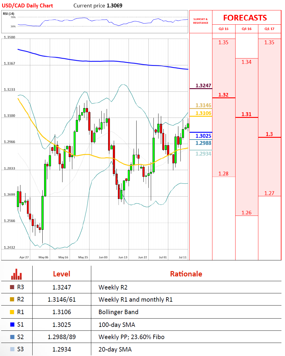Select the 'Q4 16' forecast column header

click(246, 29)
